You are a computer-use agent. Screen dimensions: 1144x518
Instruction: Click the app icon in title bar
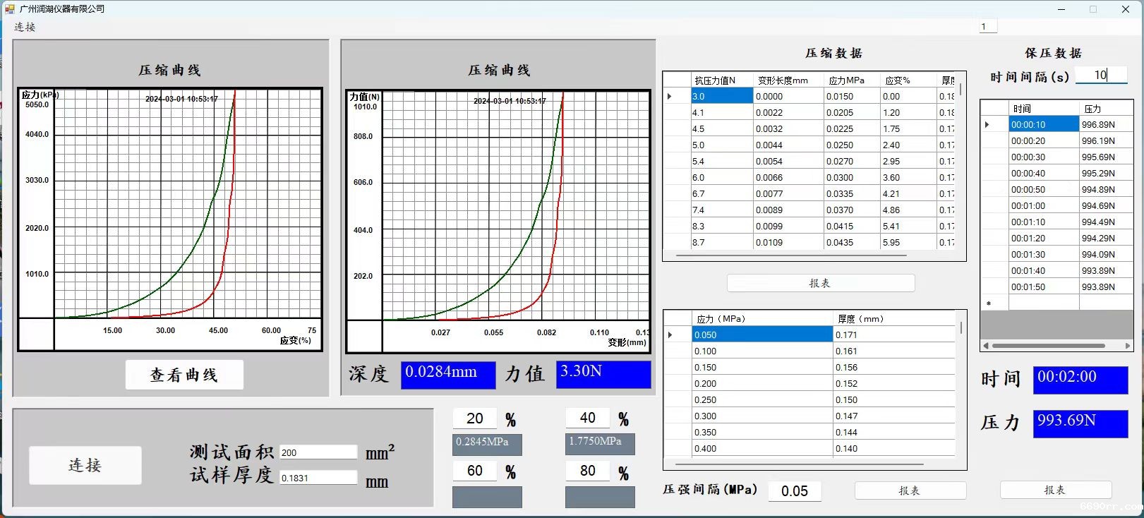(x=9, y=9)
